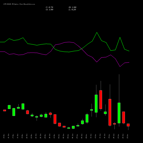Click the "14 Jan" date axis label

click(x=100, y=136)
